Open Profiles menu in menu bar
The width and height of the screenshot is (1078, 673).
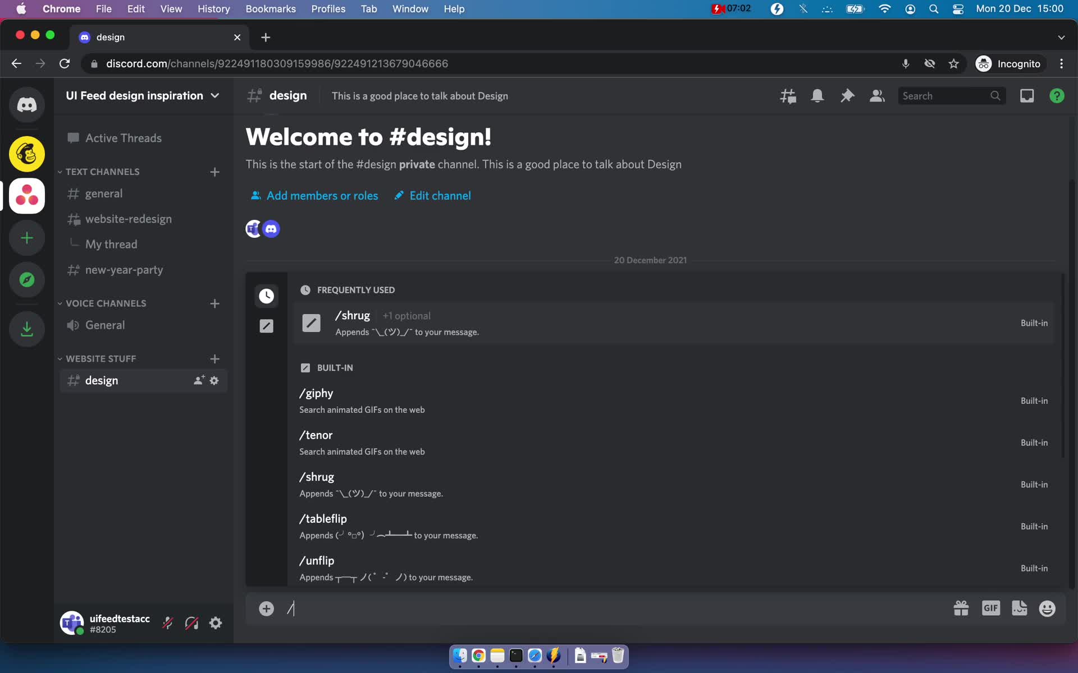tap(328, 9)
